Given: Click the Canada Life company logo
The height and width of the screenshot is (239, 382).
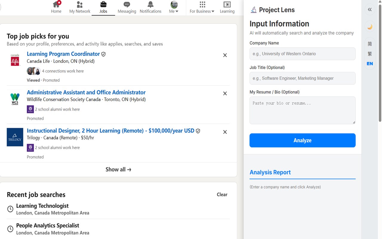Looking at the screenshot, I should point(15,60).
